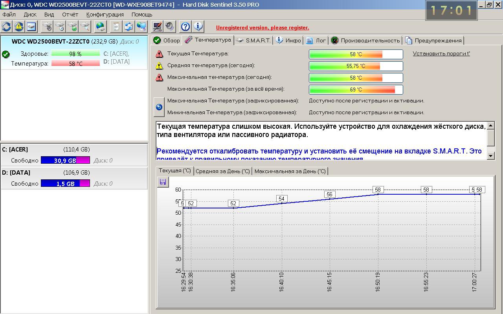503x314 pixels.
Task: Click the message box scrollbar down arrow
Action: [x=491, y=156]
